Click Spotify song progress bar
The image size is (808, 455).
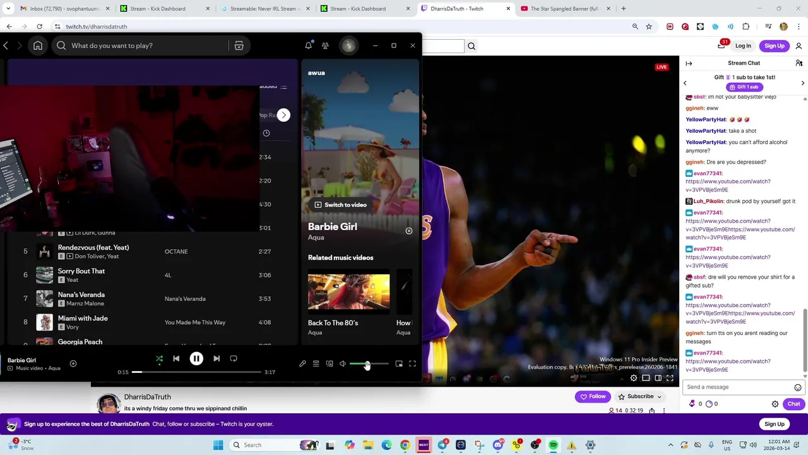click(196, 372)
